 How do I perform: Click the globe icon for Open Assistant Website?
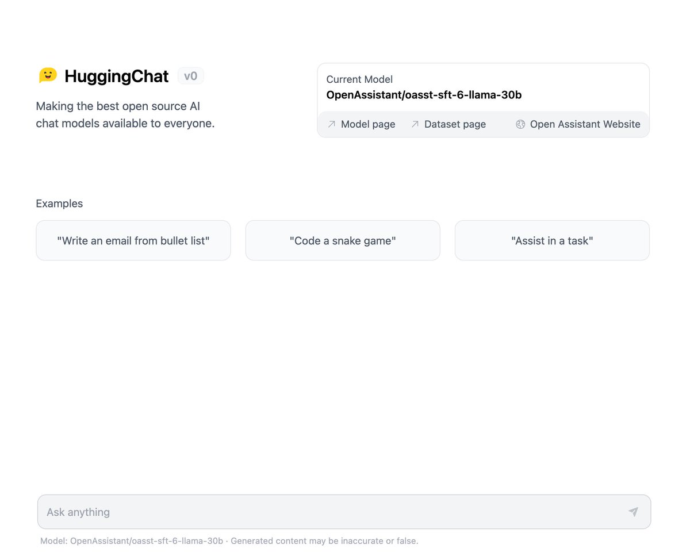[x=520, y=124]
